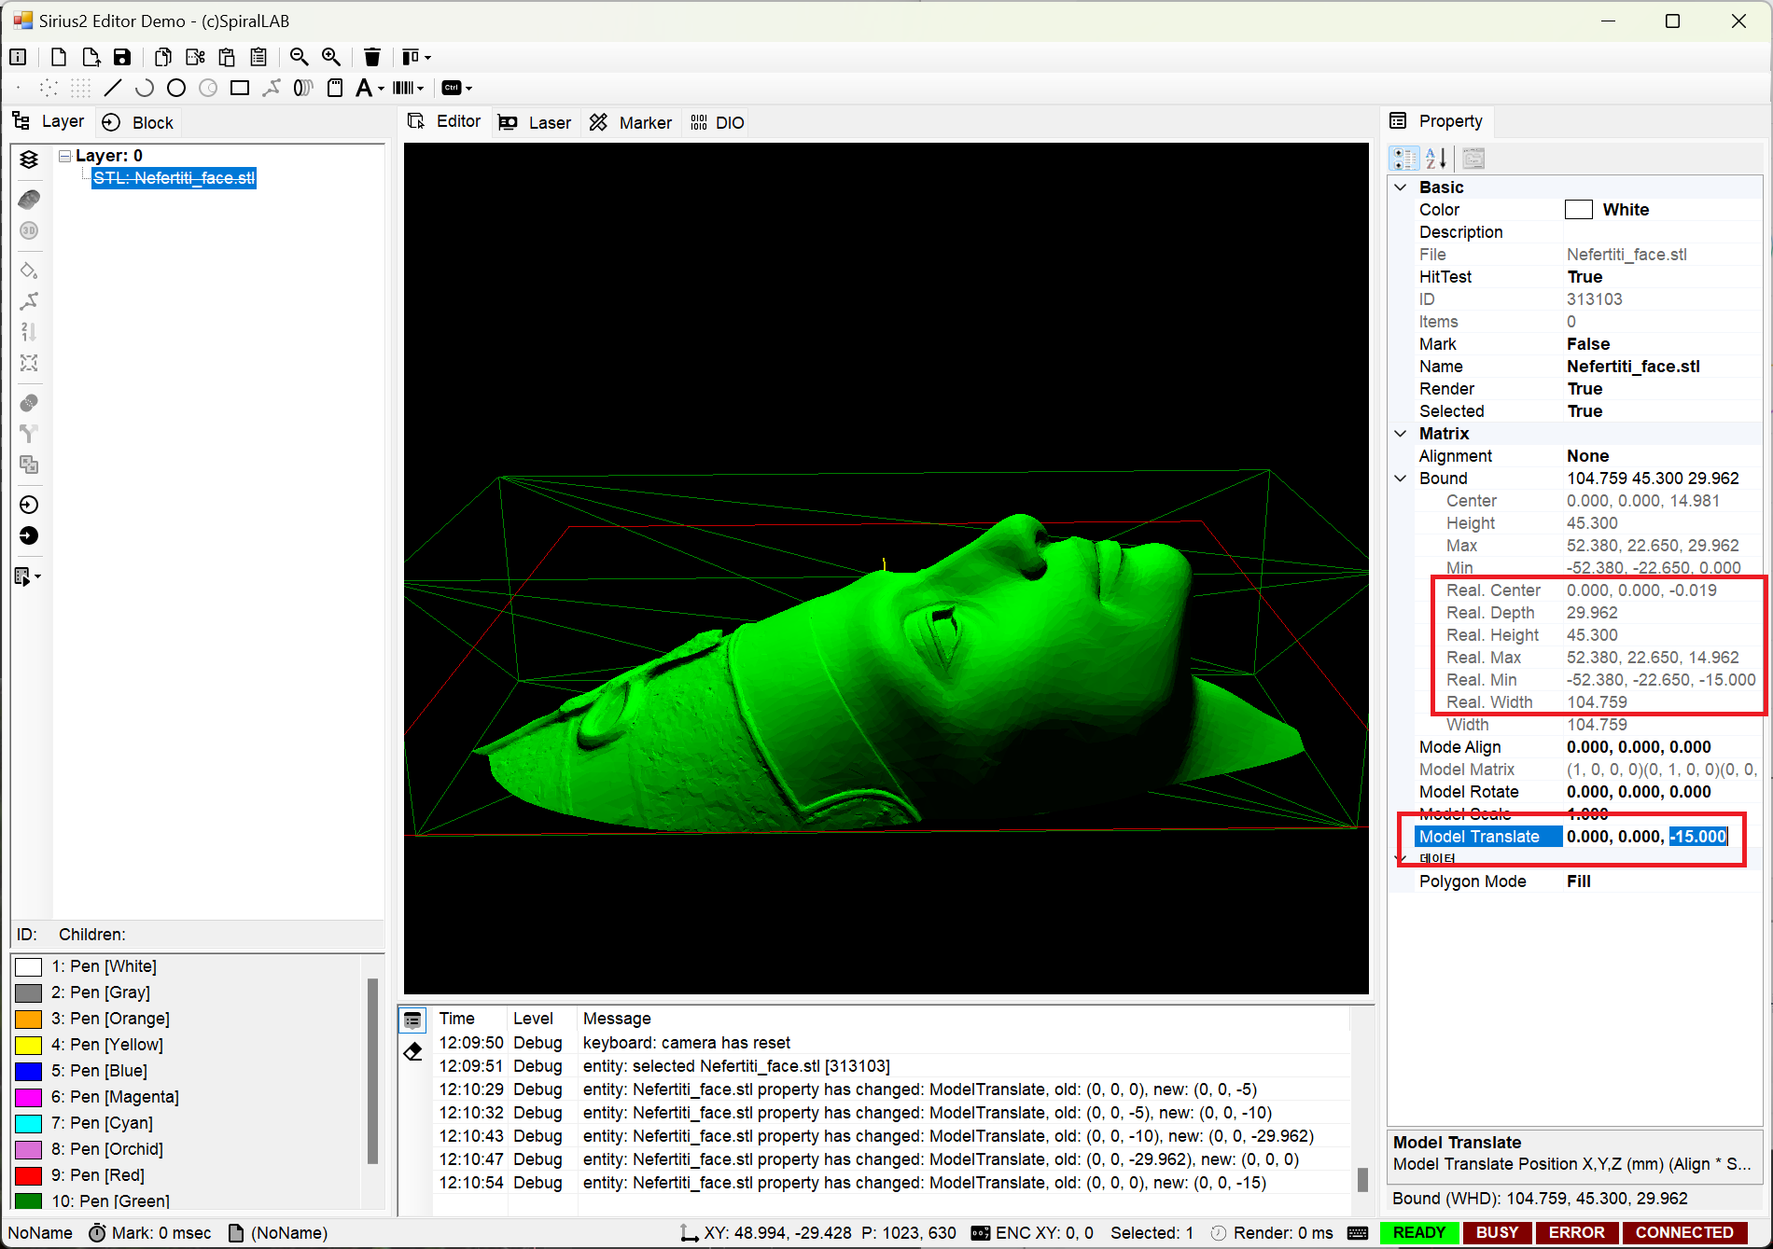Click the outlined jump-to arrow circle icon

pos(29,505)
